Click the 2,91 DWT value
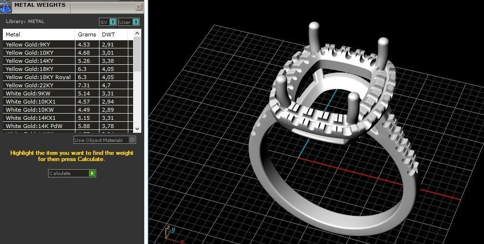The width and height of the screenshot is (484, 244). [108, 45]
